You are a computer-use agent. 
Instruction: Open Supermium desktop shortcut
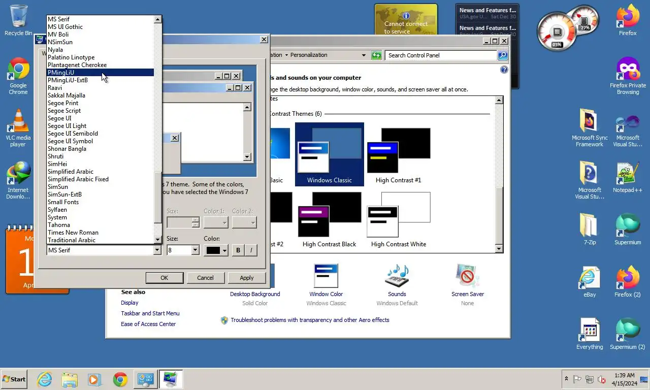pyautogui.click(x=628, y=230)
